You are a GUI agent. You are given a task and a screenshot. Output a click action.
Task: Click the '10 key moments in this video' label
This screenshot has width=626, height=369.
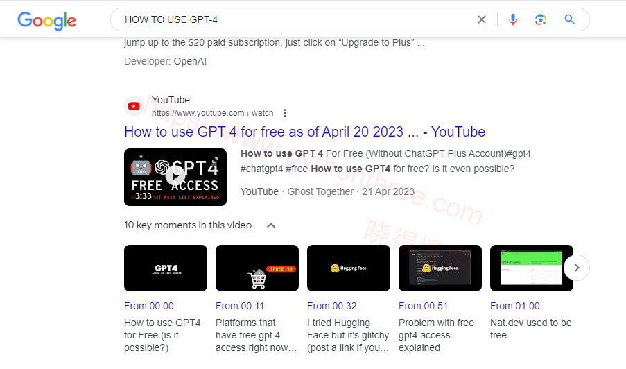pos(188,225)
